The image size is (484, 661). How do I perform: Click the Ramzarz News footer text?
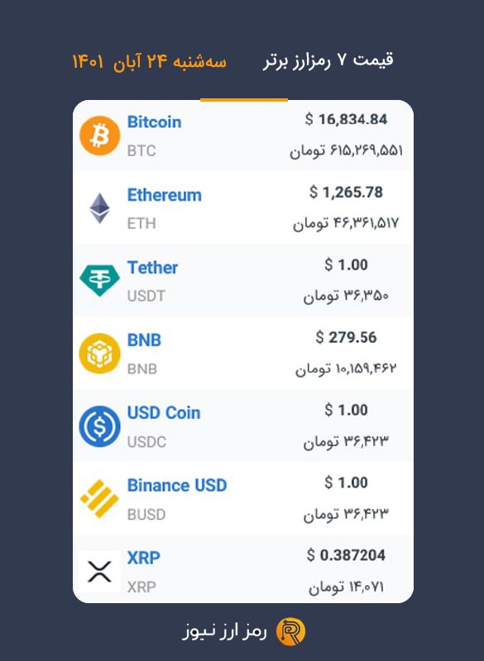coord(224,631)
